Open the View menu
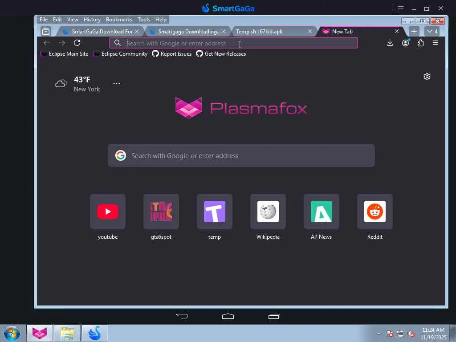Viewport: 456px width, 342px height. [x=73, y=20]
